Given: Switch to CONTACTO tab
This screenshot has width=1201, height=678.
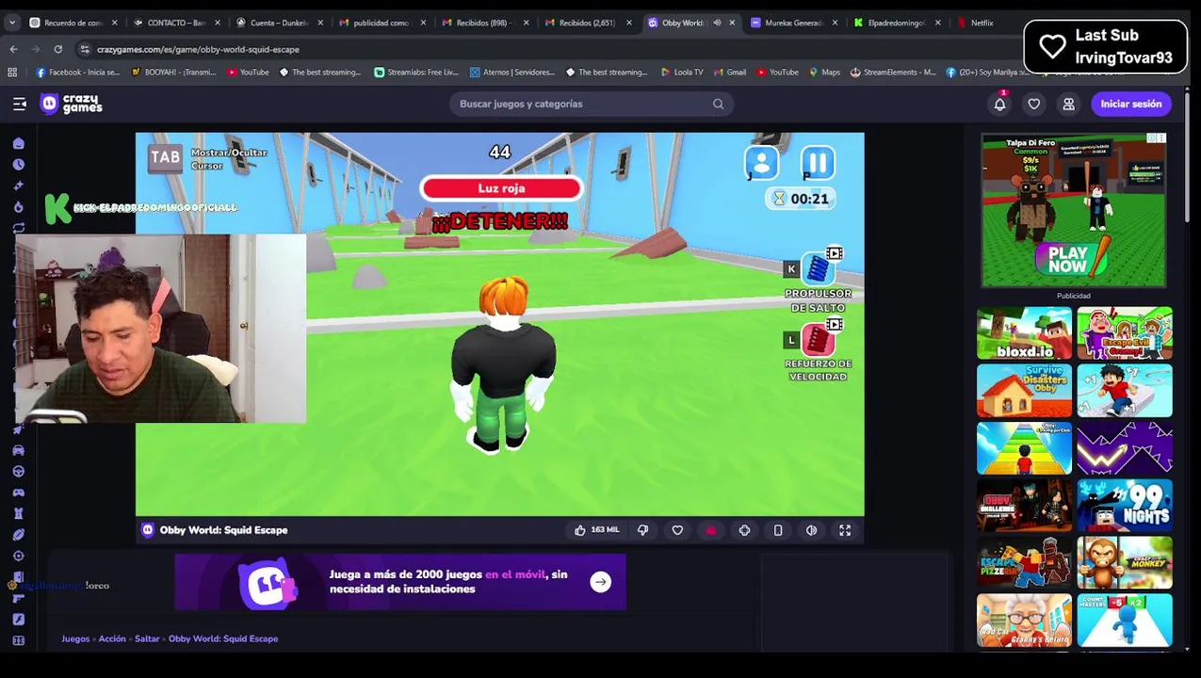Looking at the screenshot, I should point(175,23).
